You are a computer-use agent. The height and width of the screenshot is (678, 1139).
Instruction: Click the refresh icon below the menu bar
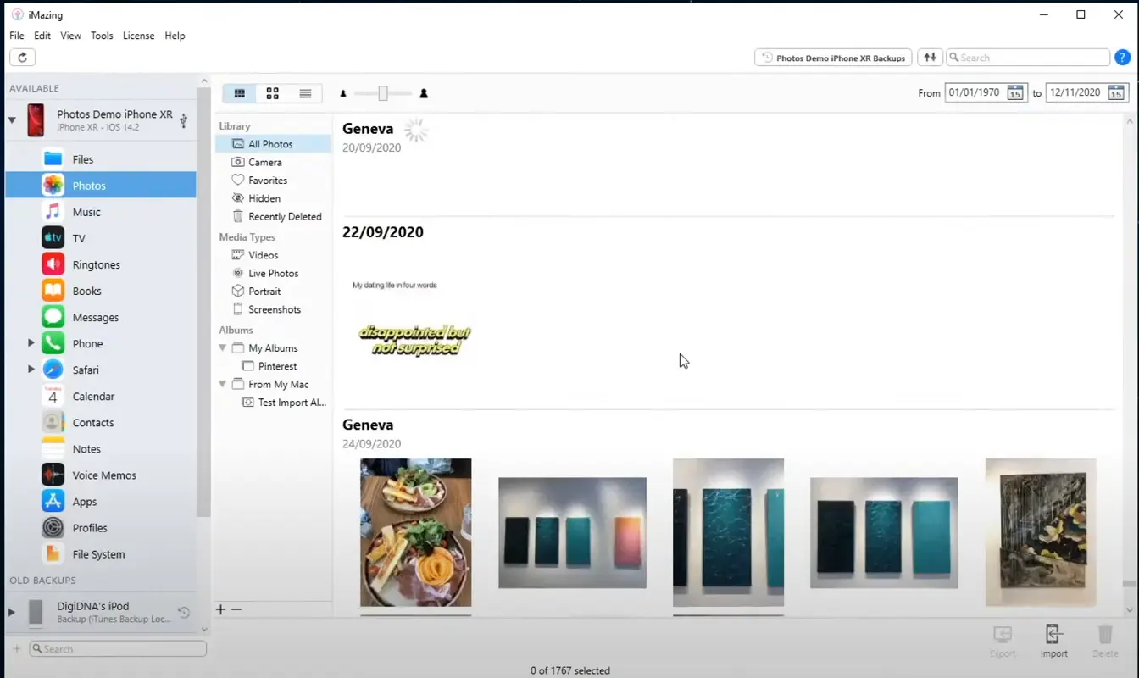point(22,57)
